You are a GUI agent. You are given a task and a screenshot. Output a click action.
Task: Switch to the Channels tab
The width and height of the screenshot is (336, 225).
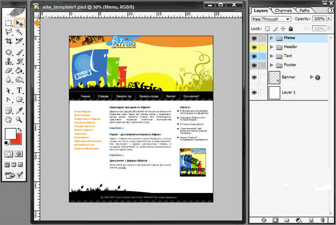coord(283,10)
